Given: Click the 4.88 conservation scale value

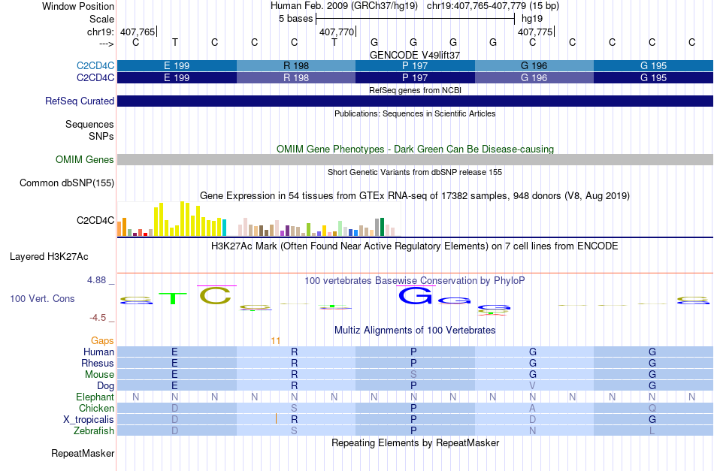Looking at the screenshot, I should click(x=96, y=280).
